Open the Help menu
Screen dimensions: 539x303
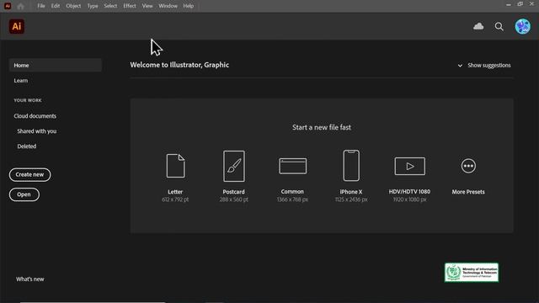pyautogui.click(x=189, y=6)
